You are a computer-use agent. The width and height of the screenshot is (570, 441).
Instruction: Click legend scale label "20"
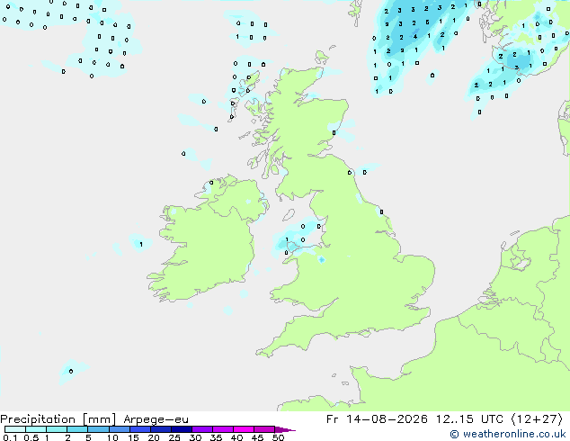tap(154, 437)
